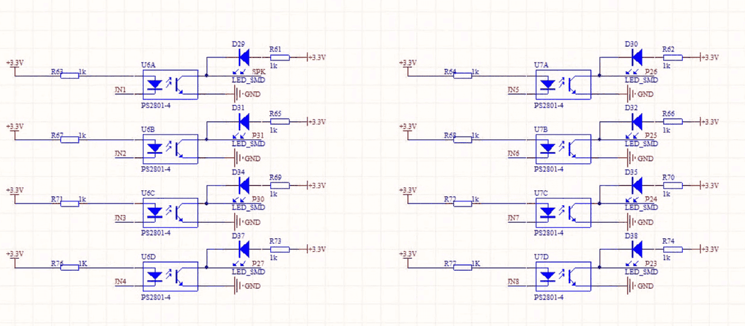Screen dimensions: 745x326
Task: Select the U7B optocoupler symbol
Action: point(563,149)
